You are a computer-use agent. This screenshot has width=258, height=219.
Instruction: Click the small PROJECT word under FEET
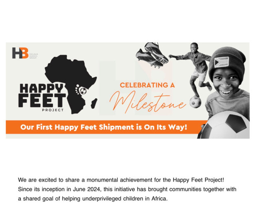pos(53,110)
